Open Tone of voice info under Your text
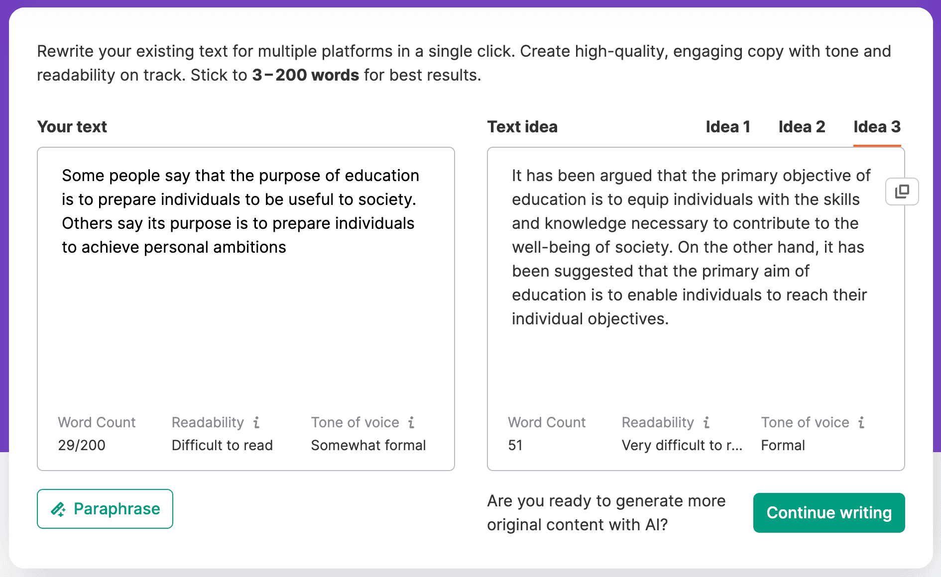Image resolution: width=941 pixels, height=577 pixels. (x=411, y=422)
